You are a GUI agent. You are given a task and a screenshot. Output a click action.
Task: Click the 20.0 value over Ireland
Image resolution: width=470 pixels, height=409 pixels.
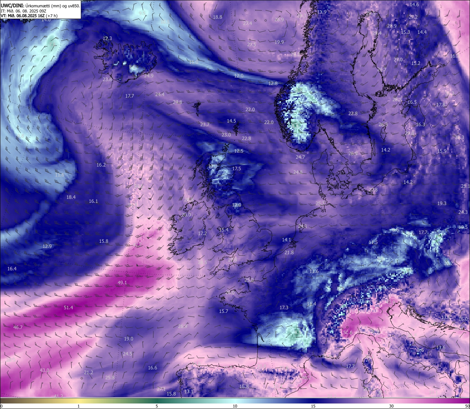tap(187, 215)
